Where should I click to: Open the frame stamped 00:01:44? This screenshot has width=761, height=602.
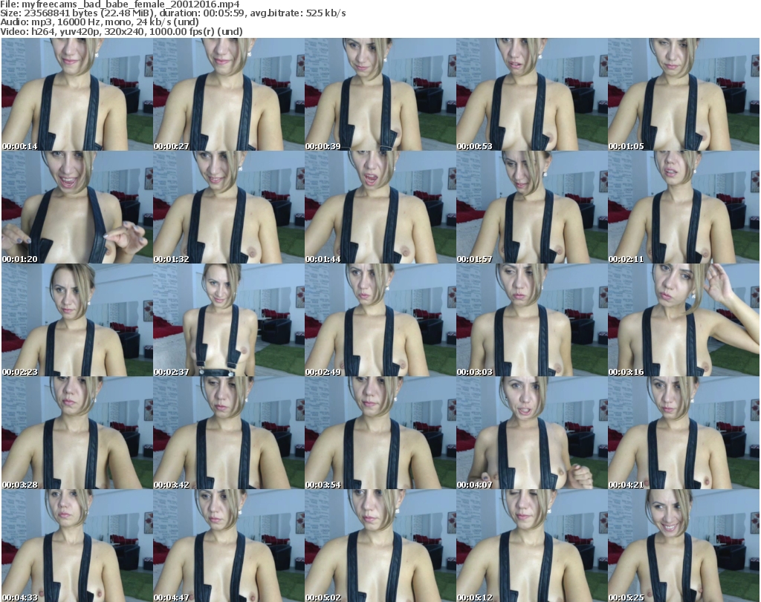point(380,207)
